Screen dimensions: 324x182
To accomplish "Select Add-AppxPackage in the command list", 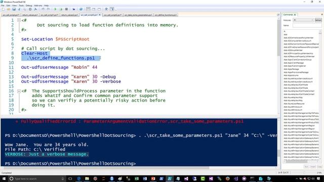I will [291, 69].
